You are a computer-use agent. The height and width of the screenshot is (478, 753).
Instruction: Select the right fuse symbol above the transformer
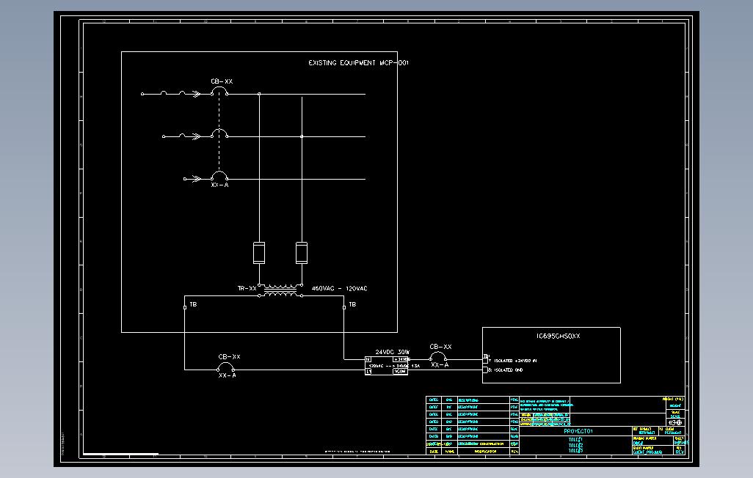coord(301,253)
